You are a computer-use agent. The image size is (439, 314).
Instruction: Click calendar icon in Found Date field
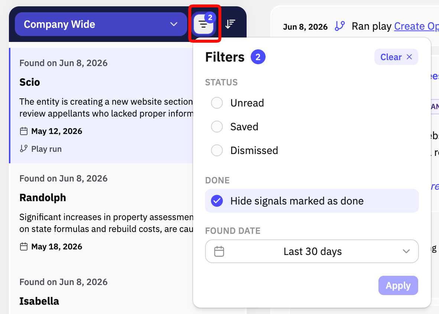[x=219, y=251]
